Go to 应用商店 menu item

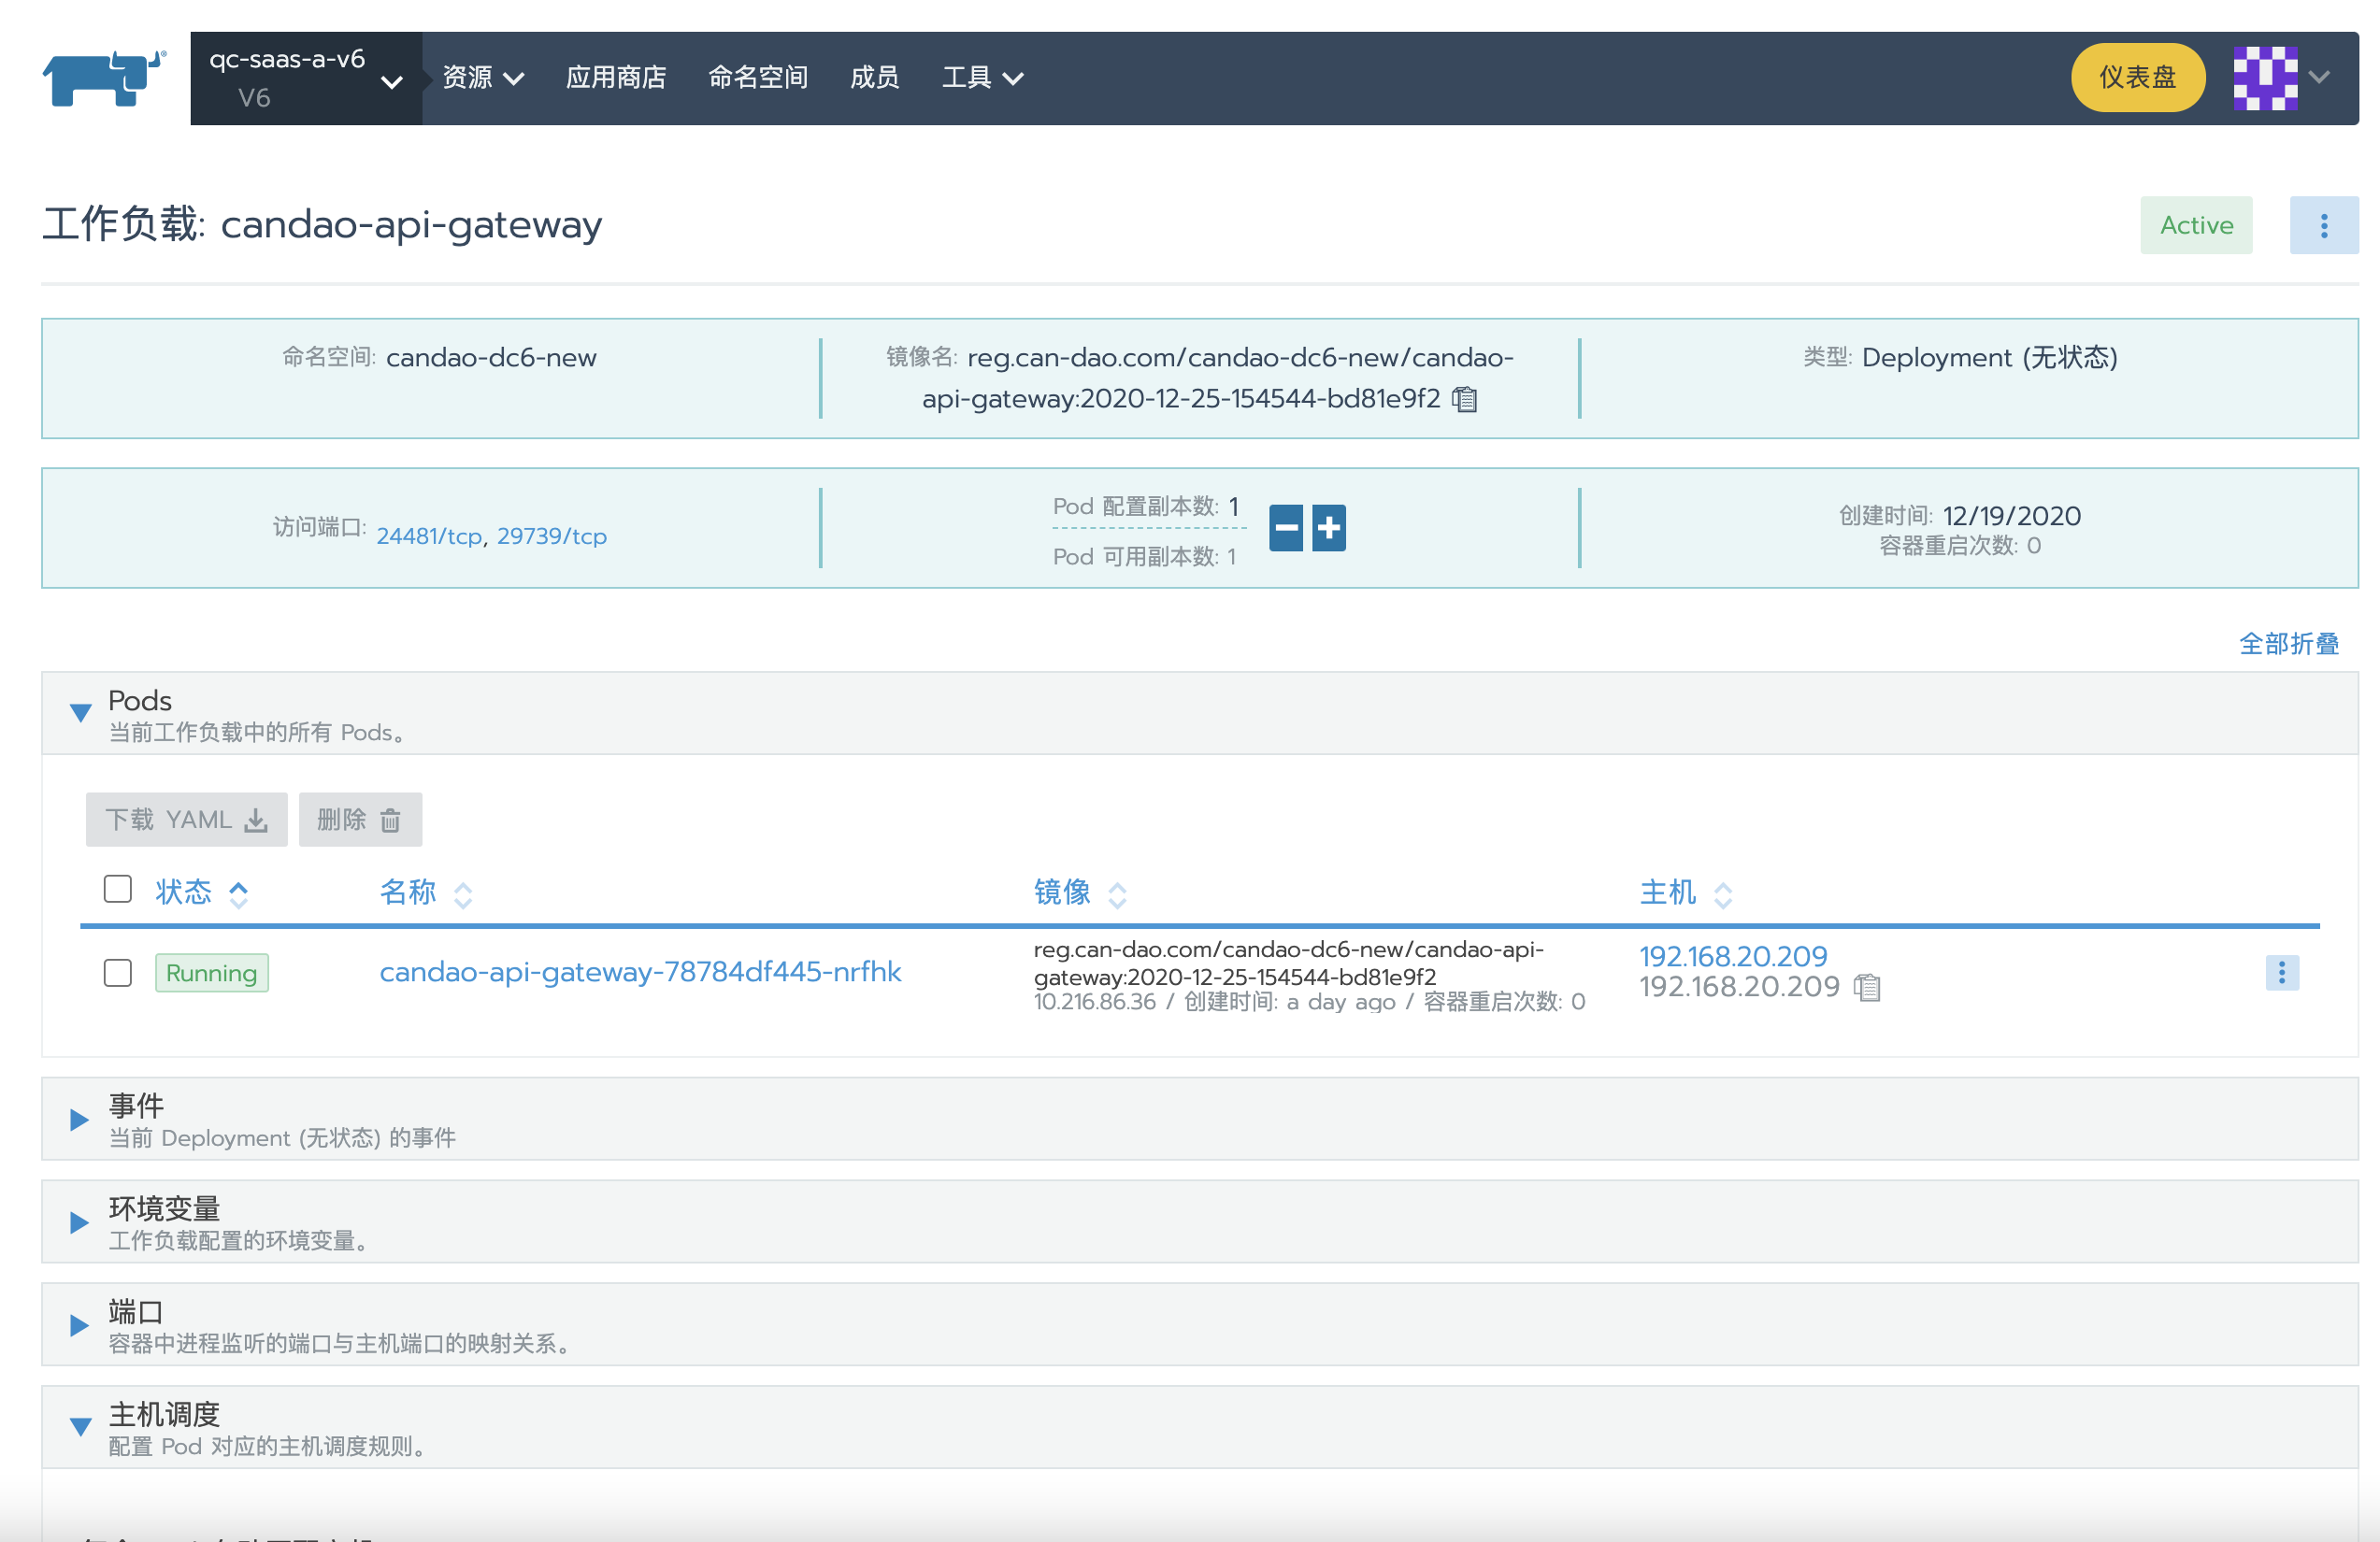point(616,78)
